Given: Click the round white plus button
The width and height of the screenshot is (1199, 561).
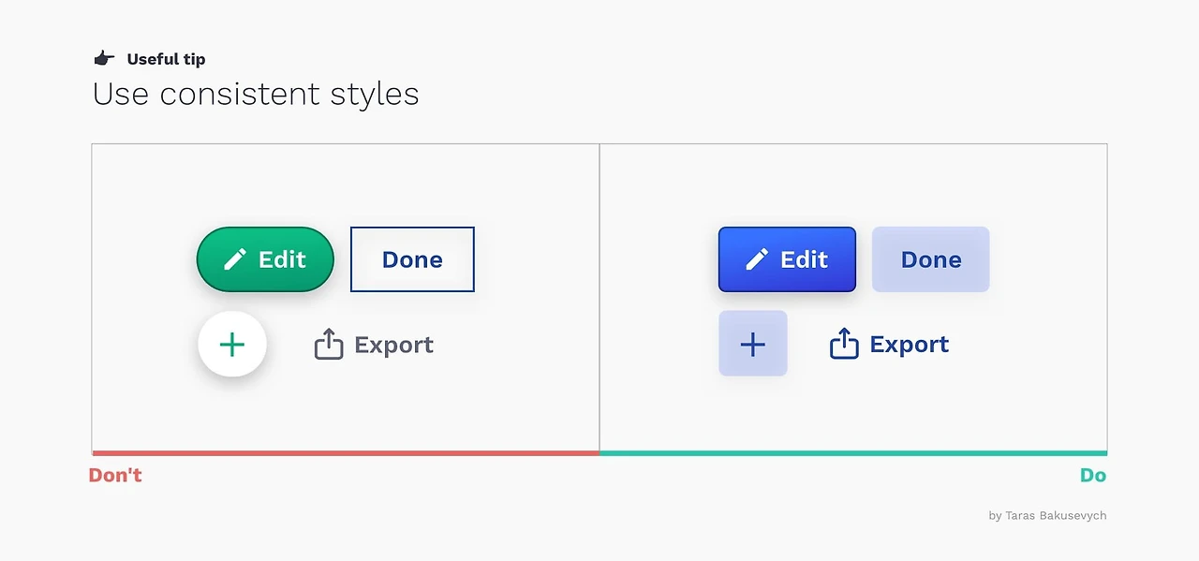Looking at the screenshot, I should [x=232, y=345].
